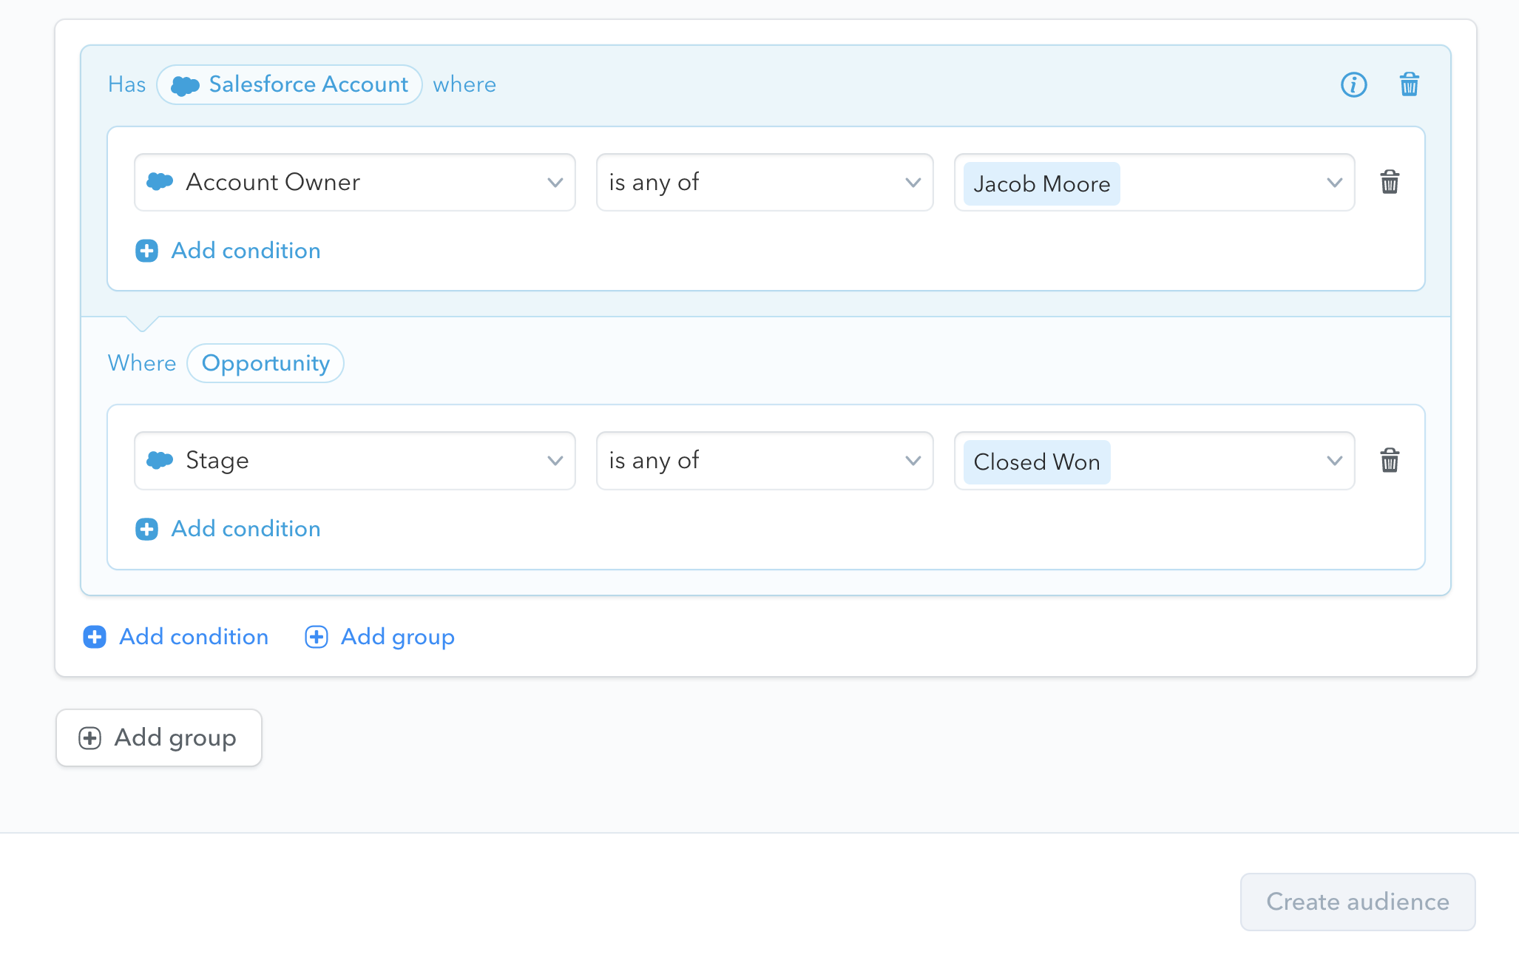This screenshot has width=1519, height=966.
Task: Click the lowercase 'where' text after Salesforce Account
Action: [x=464, y=85]
